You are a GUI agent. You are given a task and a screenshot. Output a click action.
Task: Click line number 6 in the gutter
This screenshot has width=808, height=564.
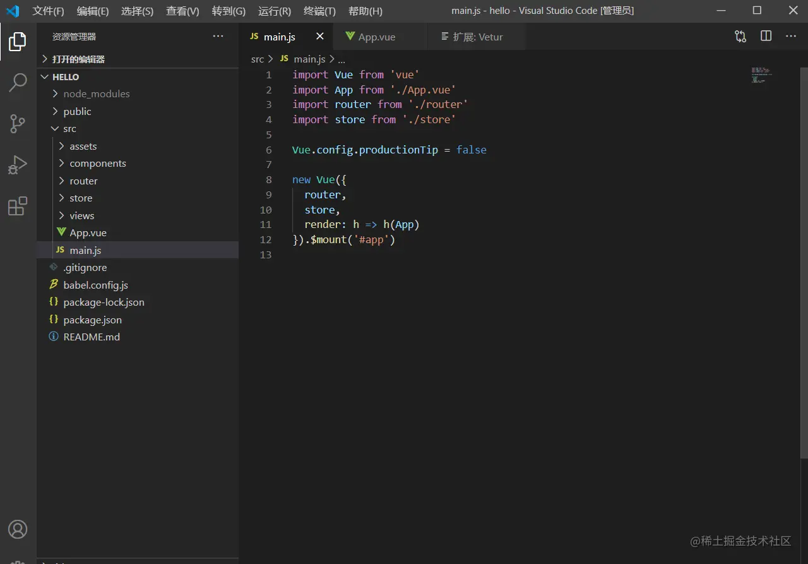tap(269, 150)
